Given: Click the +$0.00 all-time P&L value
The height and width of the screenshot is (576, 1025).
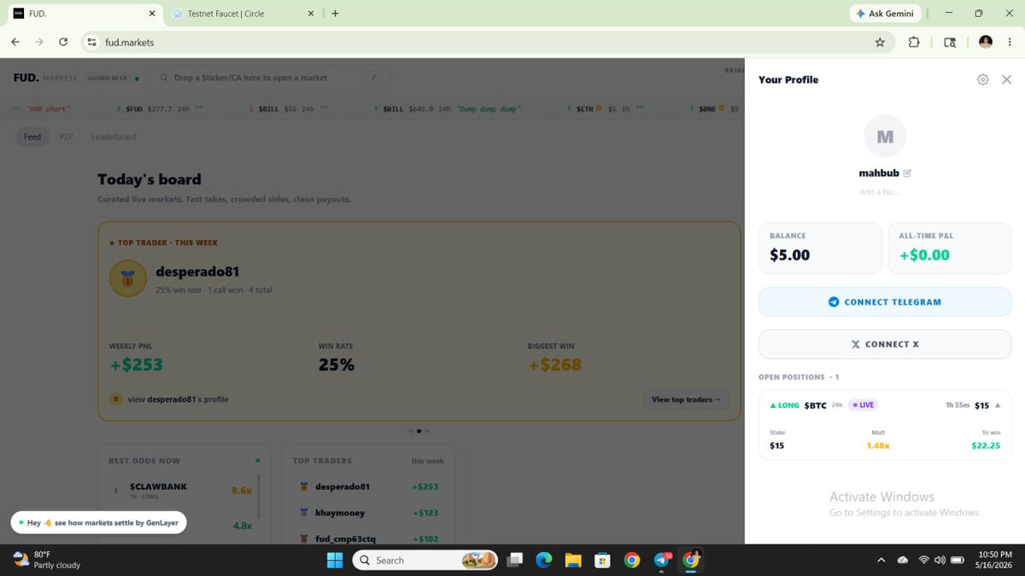Looking at the screenshot, I should (x=924, y=255).
